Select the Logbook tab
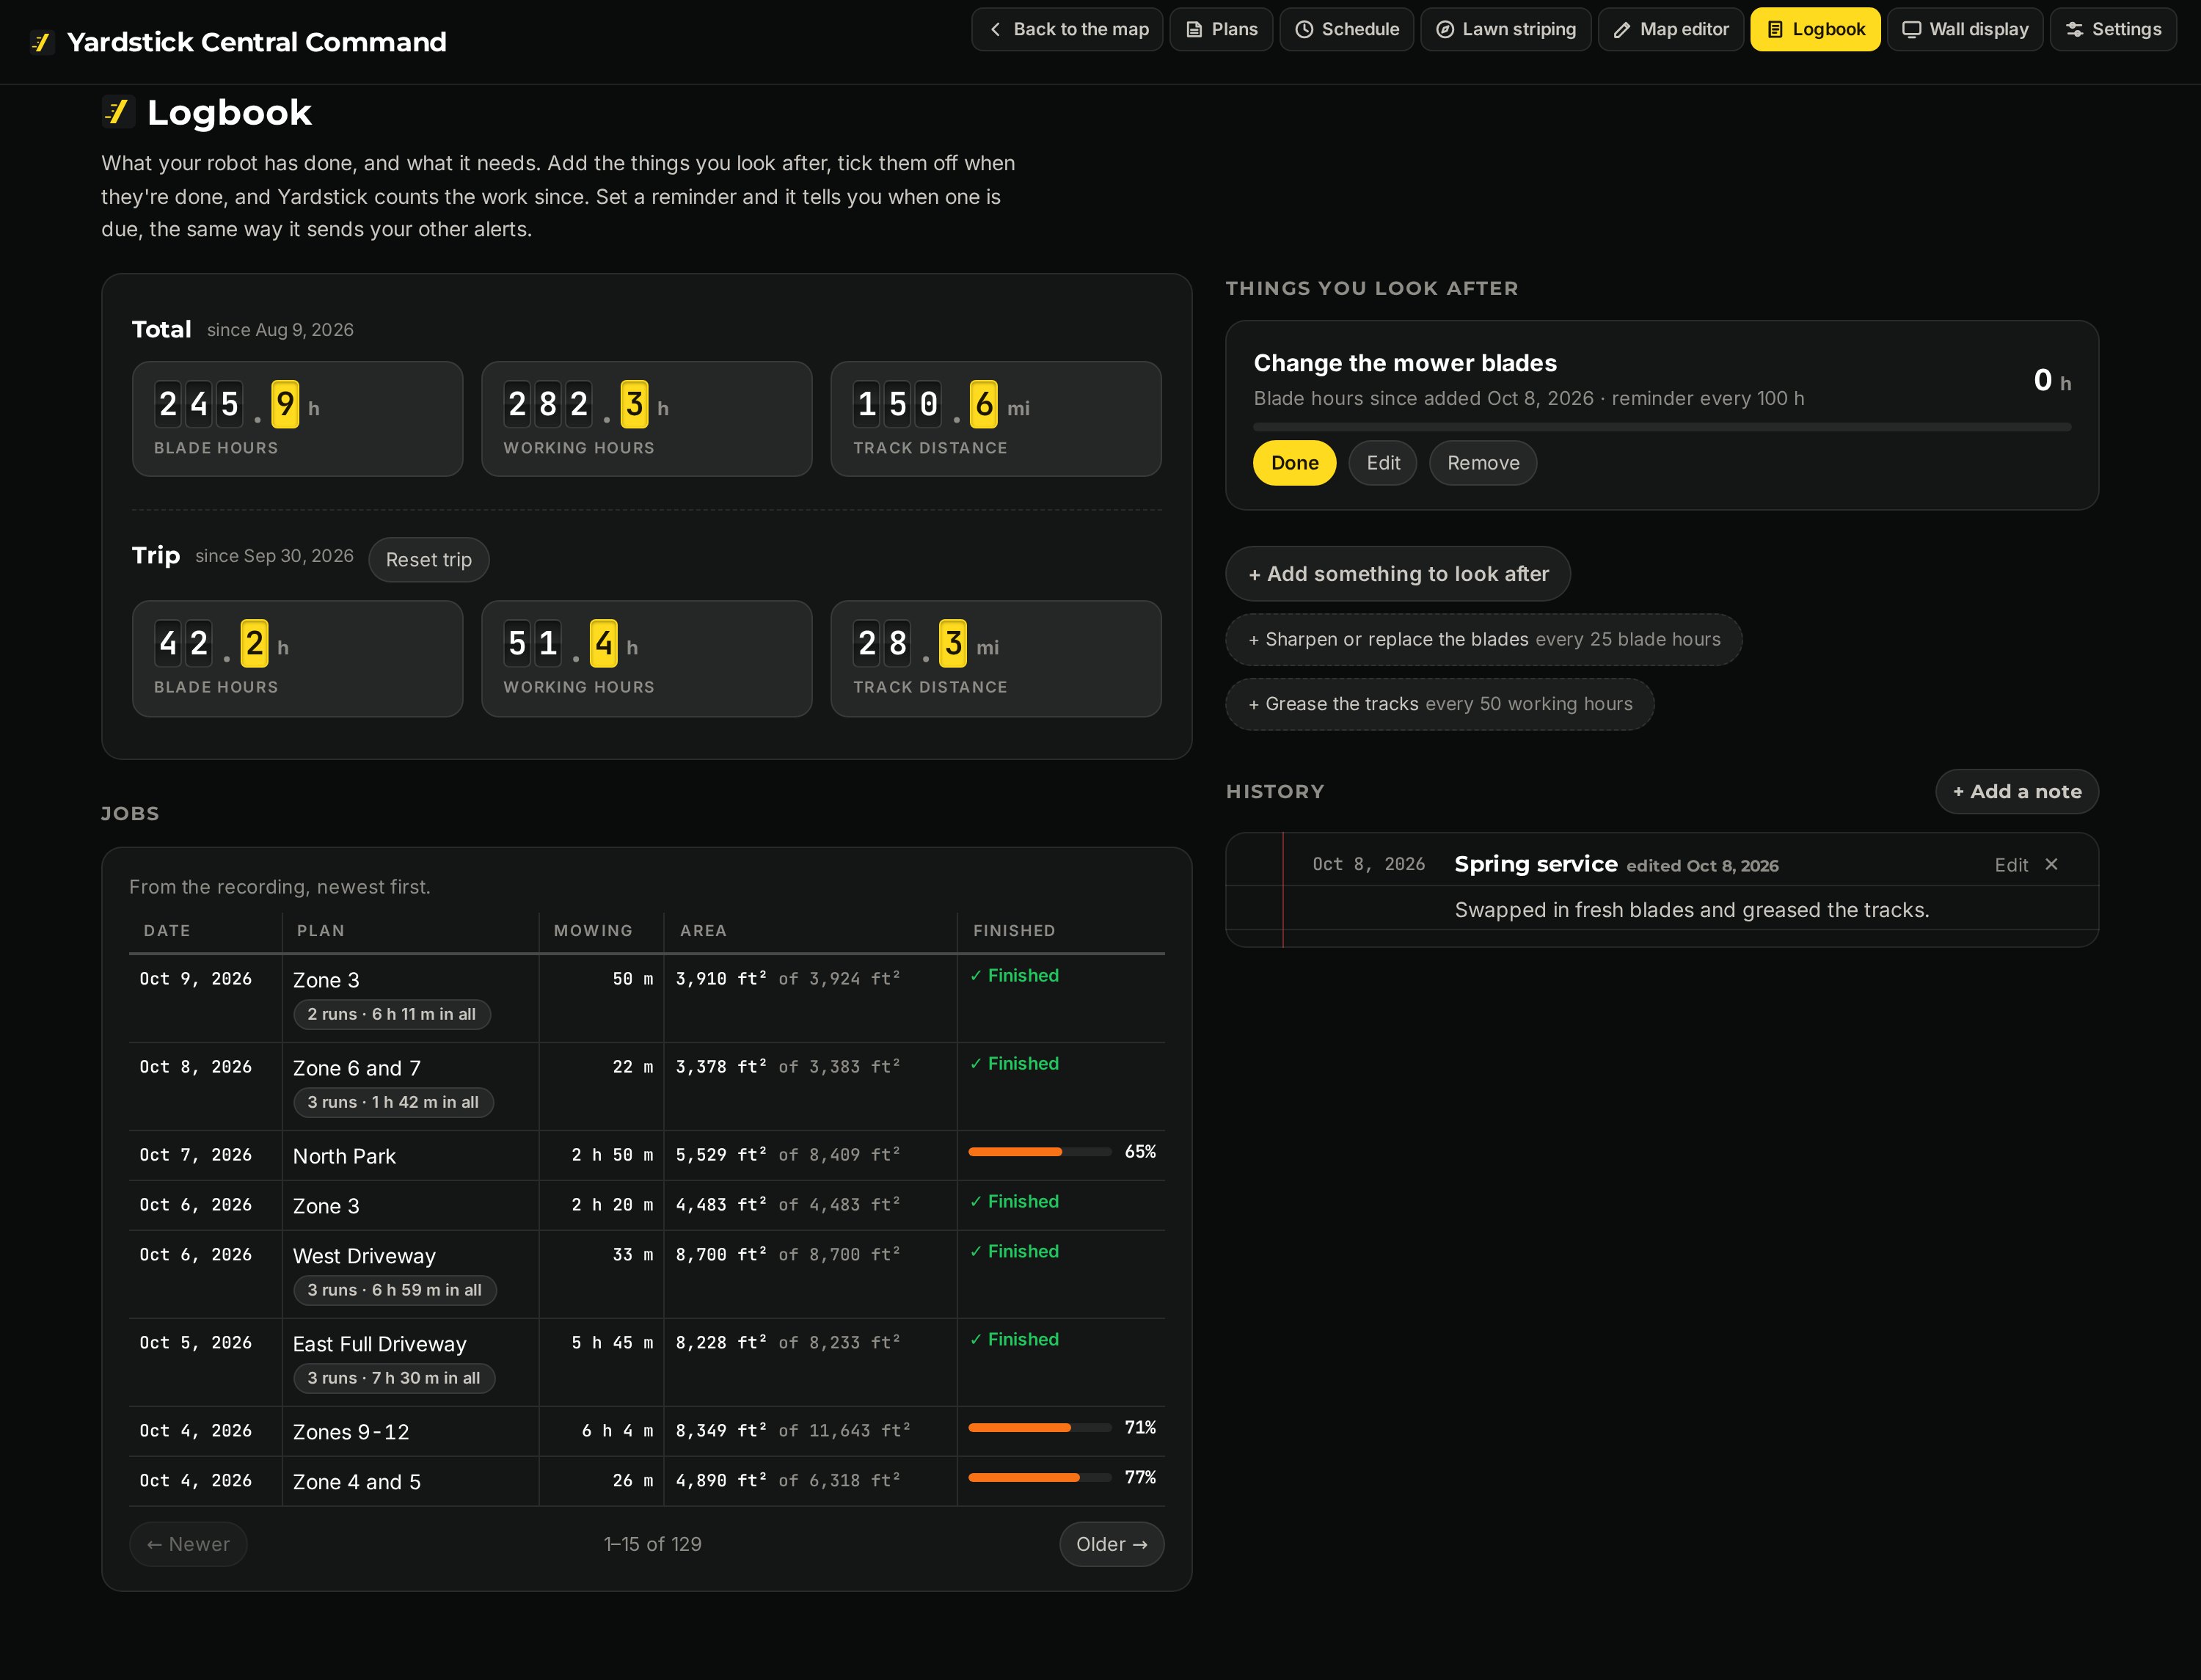This screenshot has height=1680, width=2201. point(1815,29)
